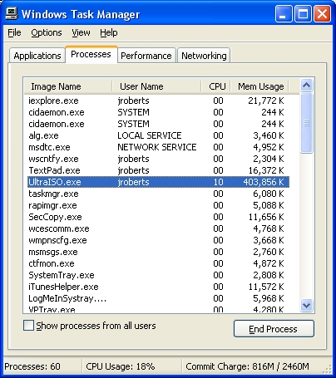Select the rapimgr.exe process

click(x=158, y=205)
